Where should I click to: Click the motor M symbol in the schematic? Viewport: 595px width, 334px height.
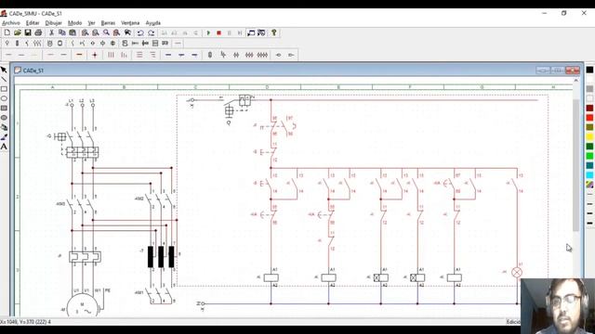tap(83, 306)
